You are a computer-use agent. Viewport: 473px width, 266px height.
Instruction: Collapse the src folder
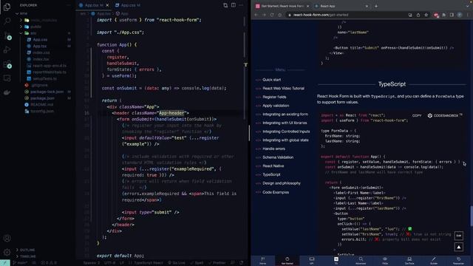[33, 33]
